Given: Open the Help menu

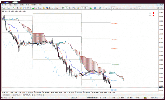Looking at the screenshot, I should coord(40,5).
